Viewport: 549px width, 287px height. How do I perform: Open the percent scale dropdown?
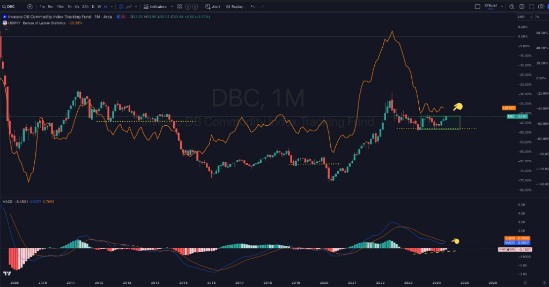coord(541,17)
